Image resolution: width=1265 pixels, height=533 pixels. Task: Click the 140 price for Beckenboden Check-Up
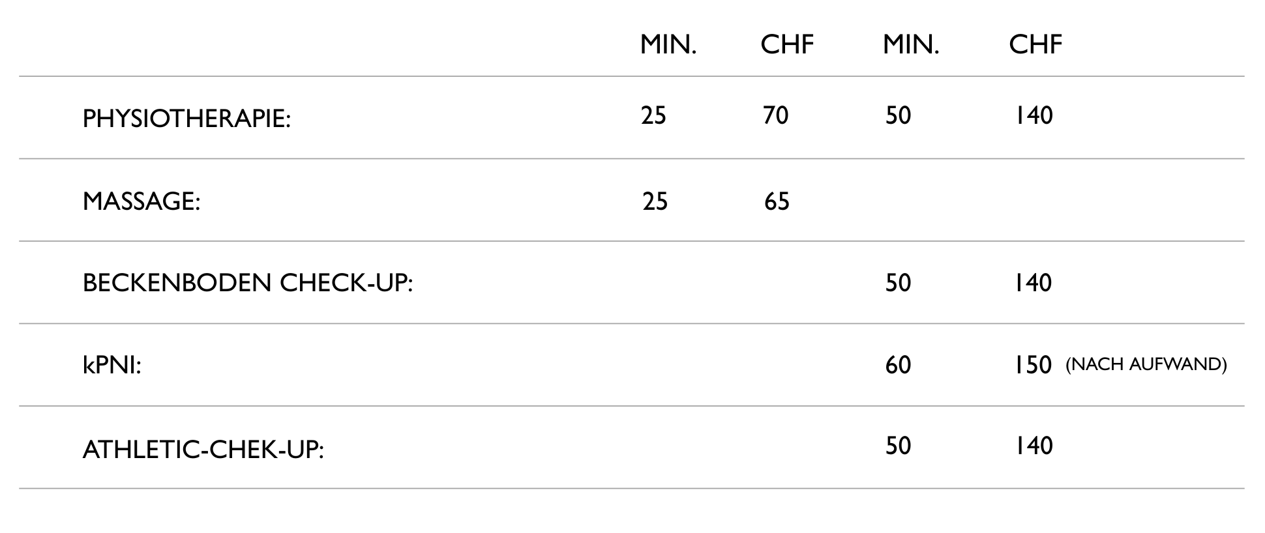1033,283
